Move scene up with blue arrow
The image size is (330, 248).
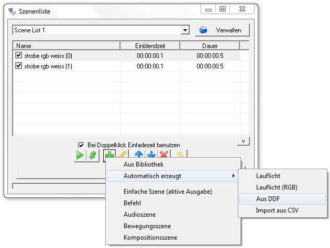tap(138, 155)
